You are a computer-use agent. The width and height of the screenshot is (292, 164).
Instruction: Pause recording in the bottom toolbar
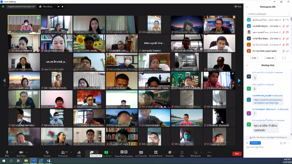(x=122, y=152)
